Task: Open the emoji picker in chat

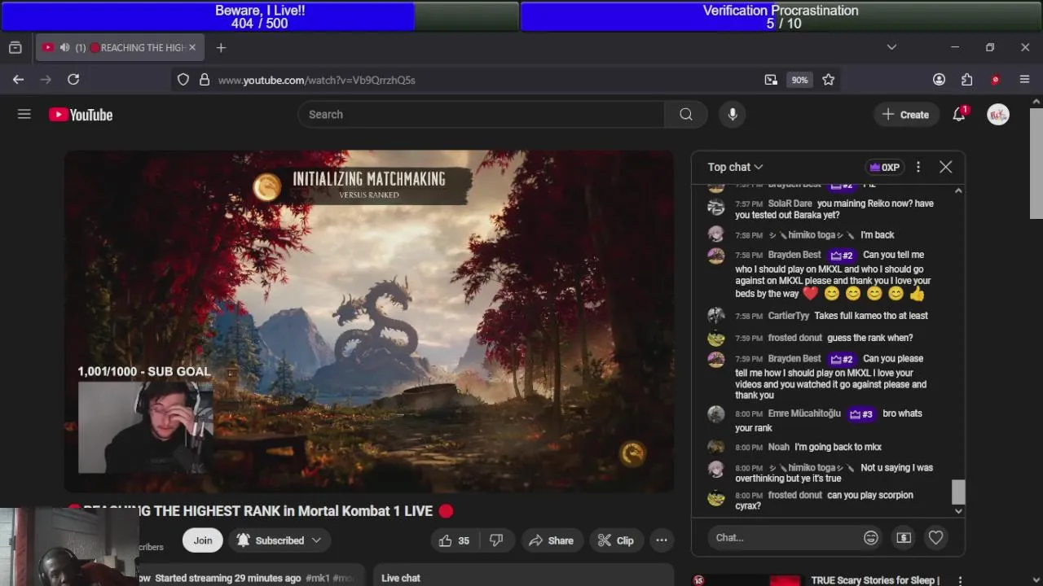Action: pos(871,538)
